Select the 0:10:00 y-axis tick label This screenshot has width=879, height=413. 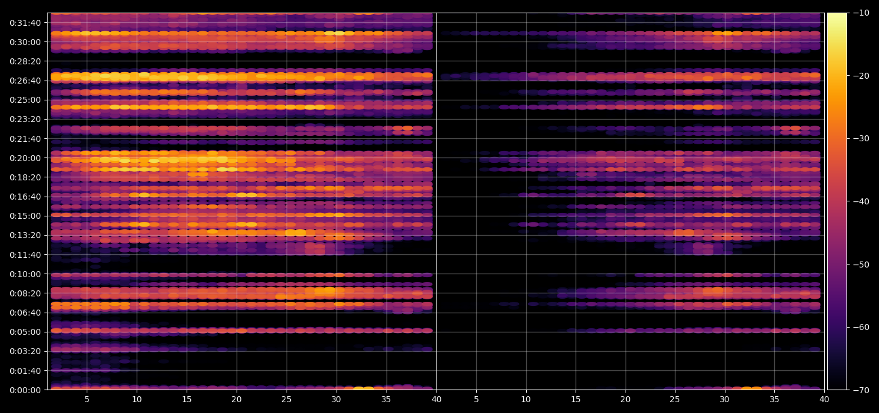point(25,274)
